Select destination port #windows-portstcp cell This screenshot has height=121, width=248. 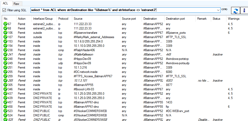point(178,59)
